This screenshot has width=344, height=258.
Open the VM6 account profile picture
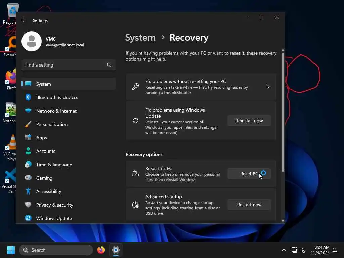click(x=32, y=41)
